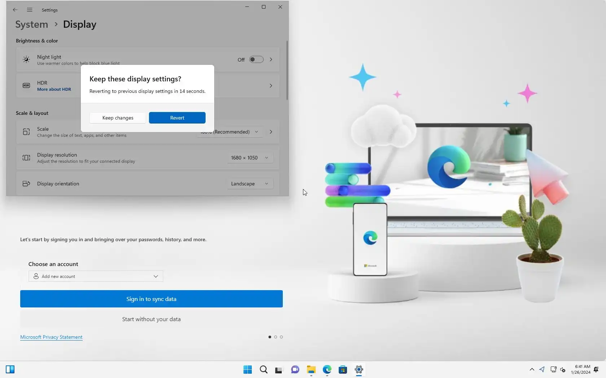This screenshot has width=606, height=378.
Task: Click the "Keep these display settings?" heading
Action: pos(135,79)
